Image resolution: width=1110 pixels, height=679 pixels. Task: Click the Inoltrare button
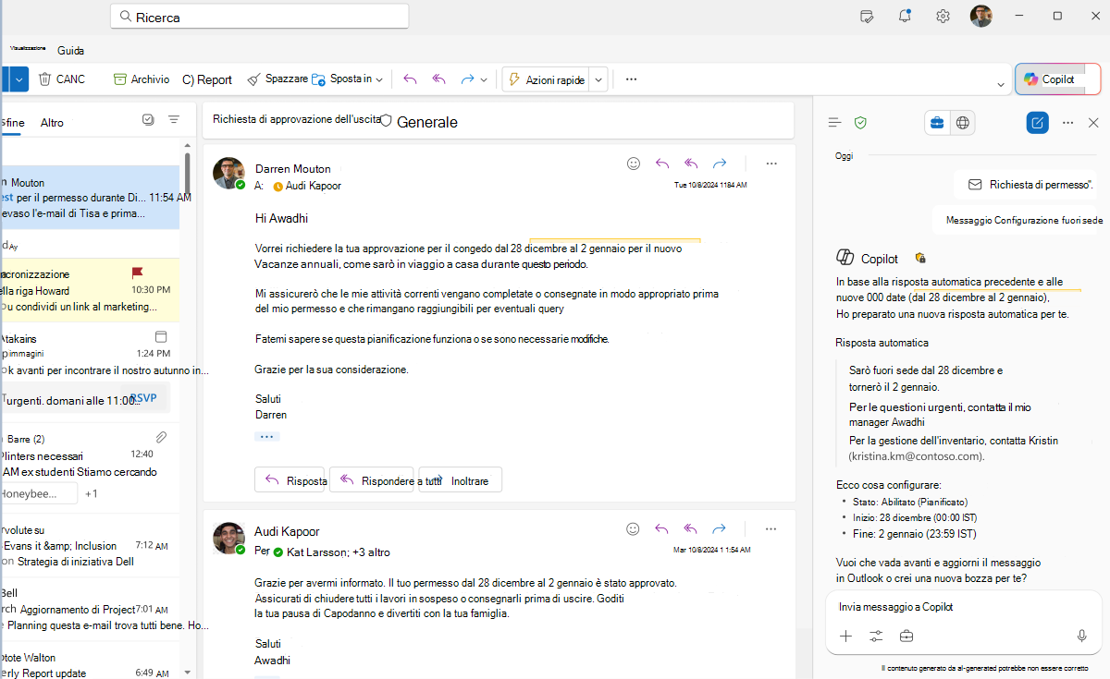(461, 480)
